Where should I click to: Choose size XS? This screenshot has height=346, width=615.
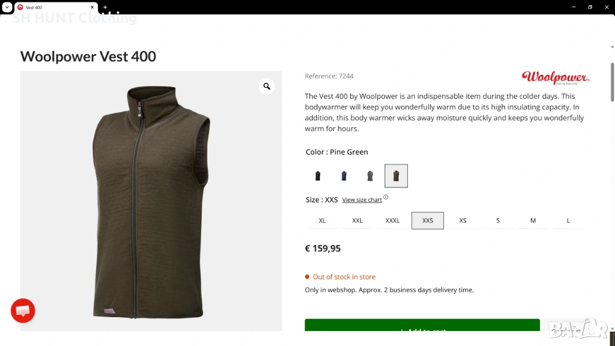(462, 220)
